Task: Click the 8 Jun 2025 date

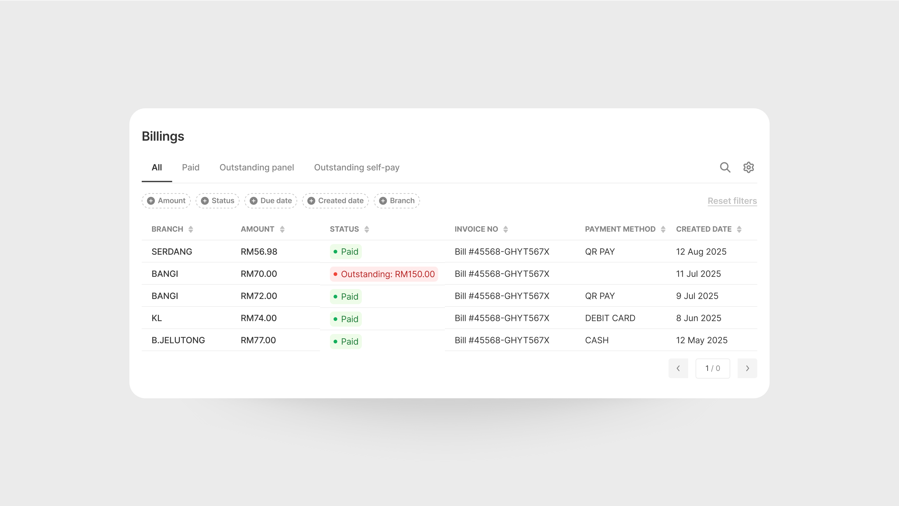Action: pyautogui.click(x=698, y=318)
